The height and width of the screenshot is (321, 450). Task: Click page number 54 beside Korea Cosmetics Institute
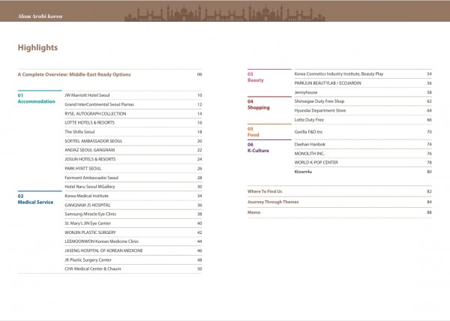[x=429, y=74]
